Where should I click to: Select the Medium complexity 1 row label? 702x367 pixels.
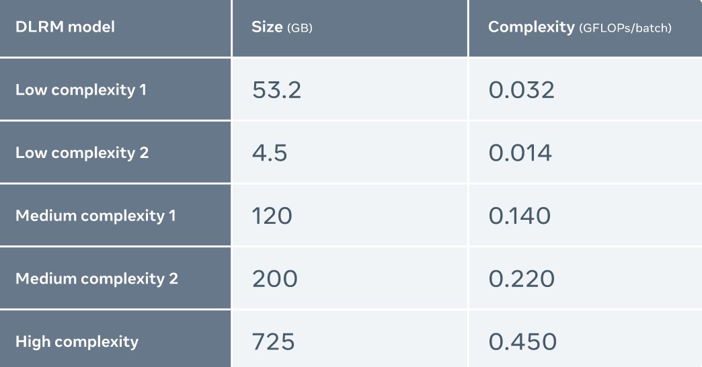tap(95, 216)
